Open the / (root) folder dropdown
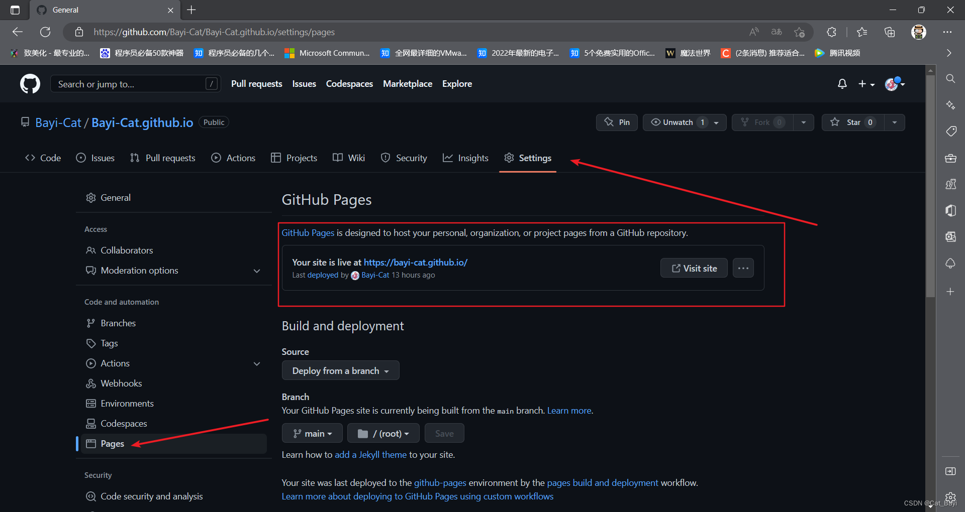The width and height of the screenshot is (965, 512). [383, 433]
